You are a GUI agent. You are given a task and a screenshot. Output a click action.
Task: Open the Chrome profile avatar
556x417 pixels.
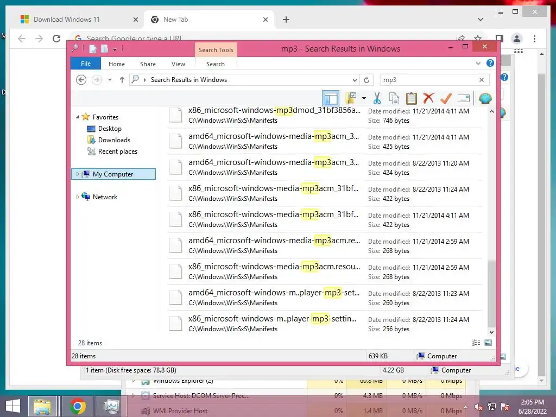pyautogui.click(x=517, y=39)
